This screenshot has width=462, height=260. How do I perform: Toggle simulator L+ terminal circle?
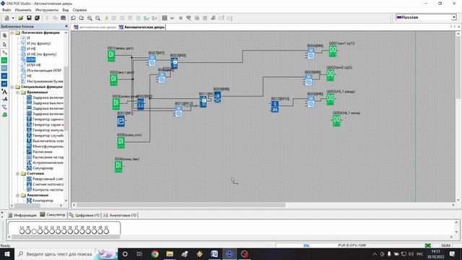22,231
